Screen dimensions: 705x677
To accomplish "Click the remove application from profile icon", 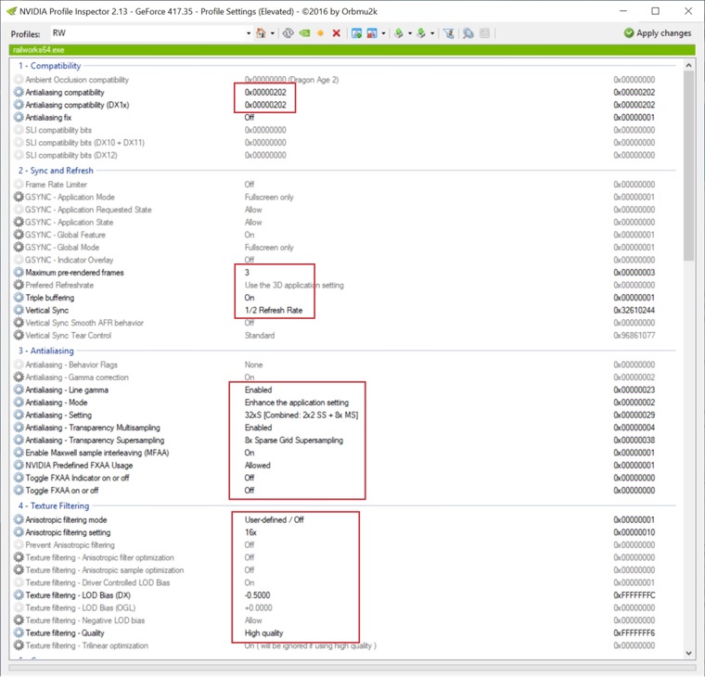I will click(x=372, y=33).
